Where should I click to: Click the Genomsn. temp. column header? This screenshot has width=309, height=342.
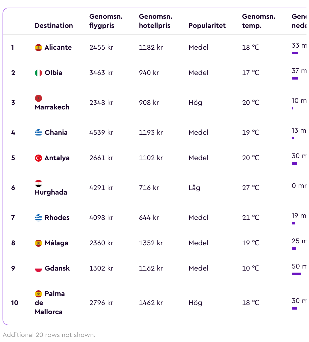tap(259, 21)
